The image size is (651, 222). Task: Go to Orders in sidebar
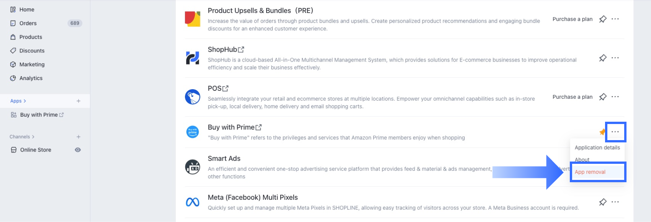[28, 23]
